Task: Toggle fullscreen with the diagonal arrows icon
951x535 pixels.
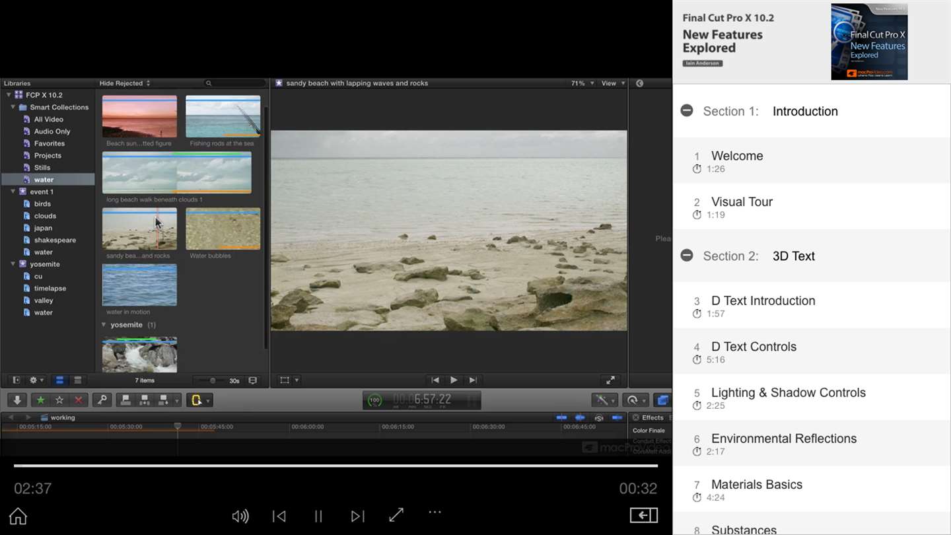Action: (x=396, y=515)
